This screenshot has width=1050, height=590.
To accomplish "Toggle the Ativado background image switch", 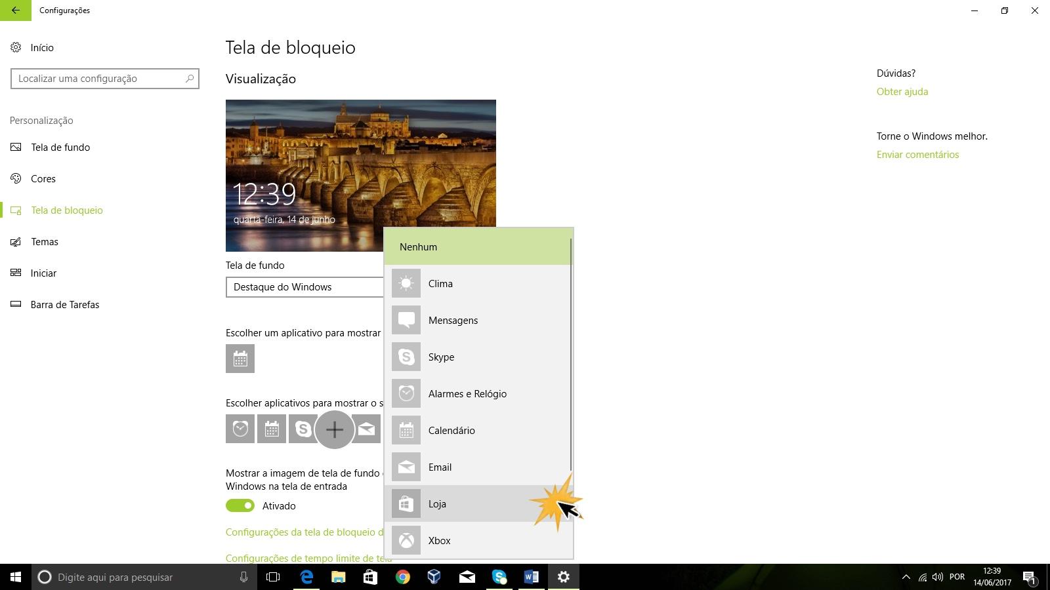I will [x=240, y=505].
